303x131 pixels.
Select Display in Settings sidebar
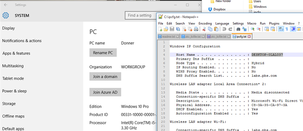9,28
